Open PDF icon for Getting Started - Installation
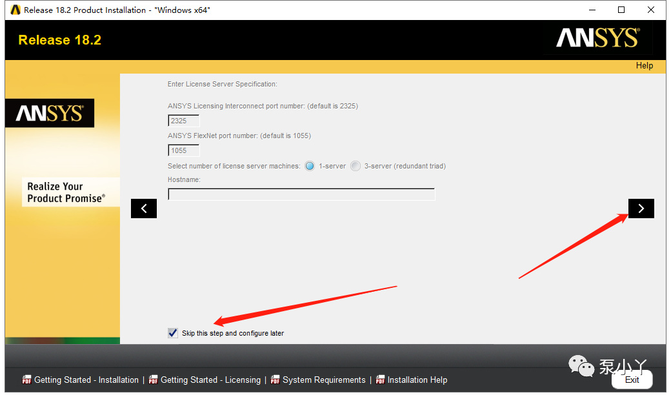This screenshot has height=397, width=671. pyautogui.click(x=26, y=380)
